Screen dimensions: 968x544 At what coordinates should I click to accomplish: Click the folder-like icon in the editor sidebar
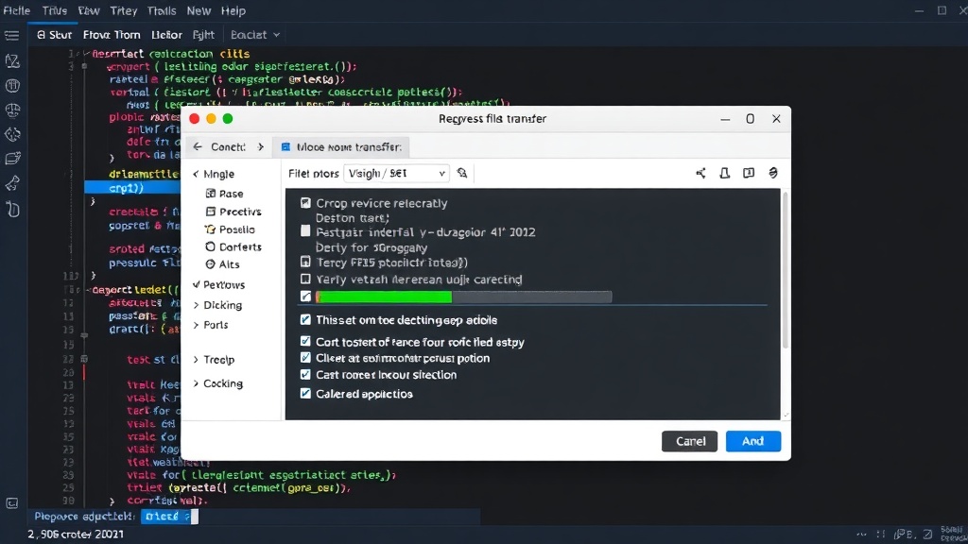(x=12, y=159)
